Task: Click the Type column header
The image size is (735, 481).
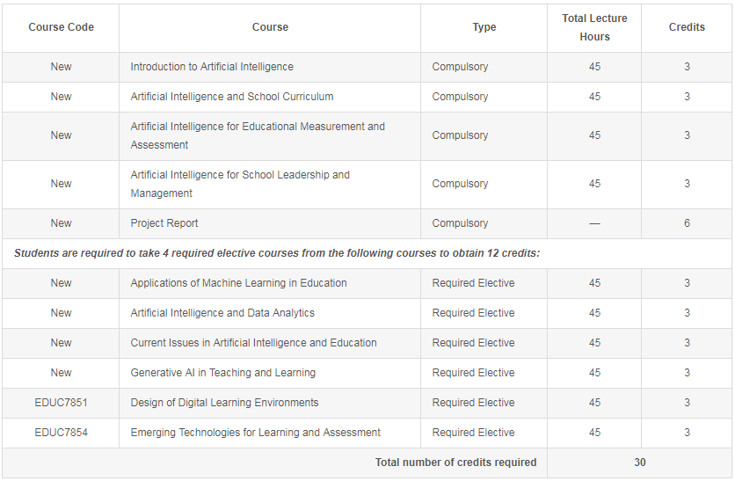Action: [x=484, y=27]
